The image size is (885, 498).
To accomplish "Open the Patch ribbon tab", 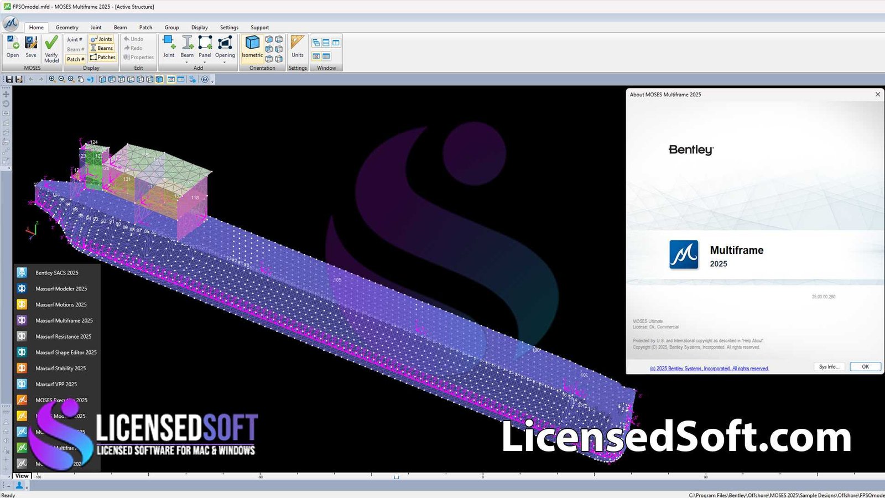I will click(x=146, y=27).
